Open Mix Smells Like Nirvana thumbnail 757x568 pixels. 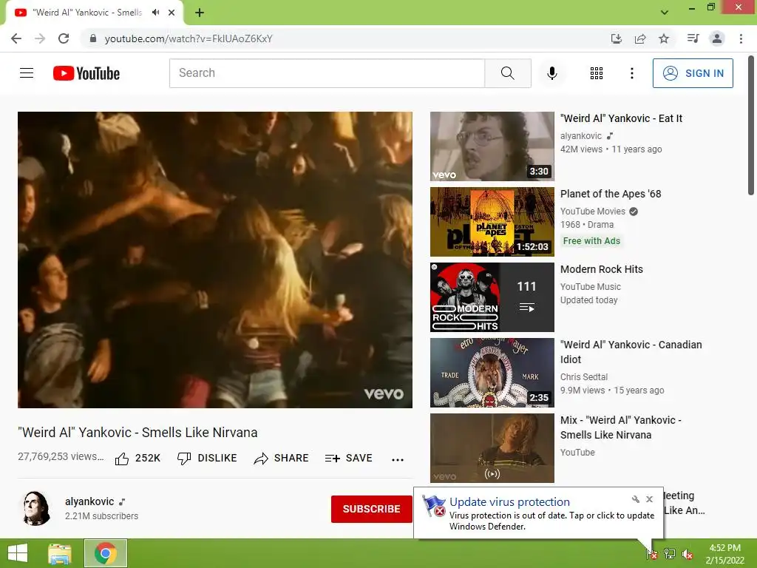492,447
